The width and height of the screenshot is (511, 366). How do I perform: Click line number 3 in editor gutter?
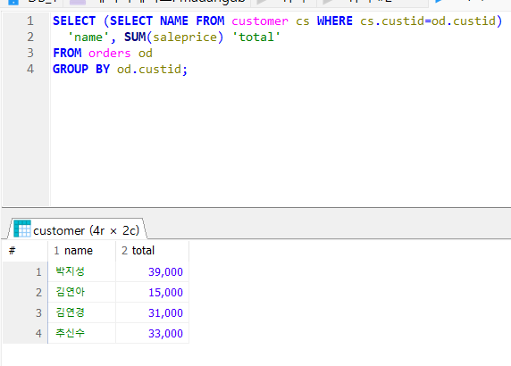point(30,53)
